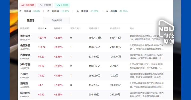191x100 pixels.
Task: Click stock code sz002304
Action: (x=25, y=97)
